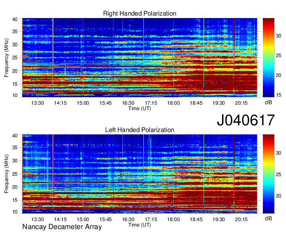Click the bottom plot 'Time (UT)' axis label

140,225
